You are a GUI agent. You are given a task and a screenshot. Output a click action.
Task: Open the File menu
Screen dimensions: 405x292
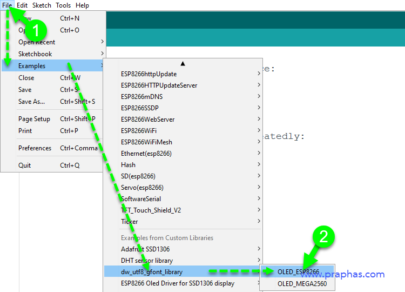(7, 5)
